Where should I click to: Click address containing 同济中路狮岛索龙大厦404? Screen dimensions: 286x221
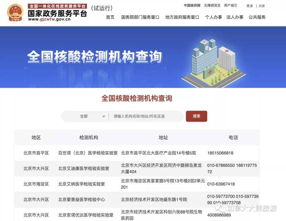161,168
